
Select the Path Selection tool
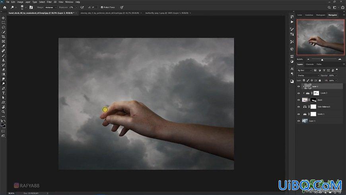click(x=3, y=97)
